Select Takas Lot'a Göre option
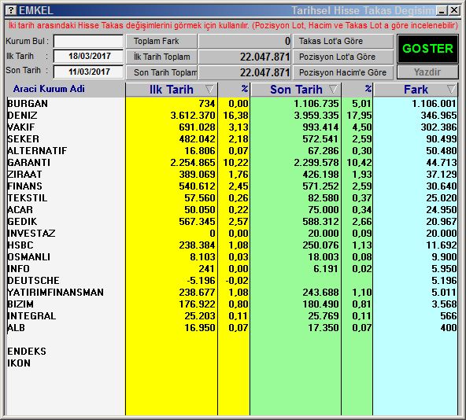 343,41
